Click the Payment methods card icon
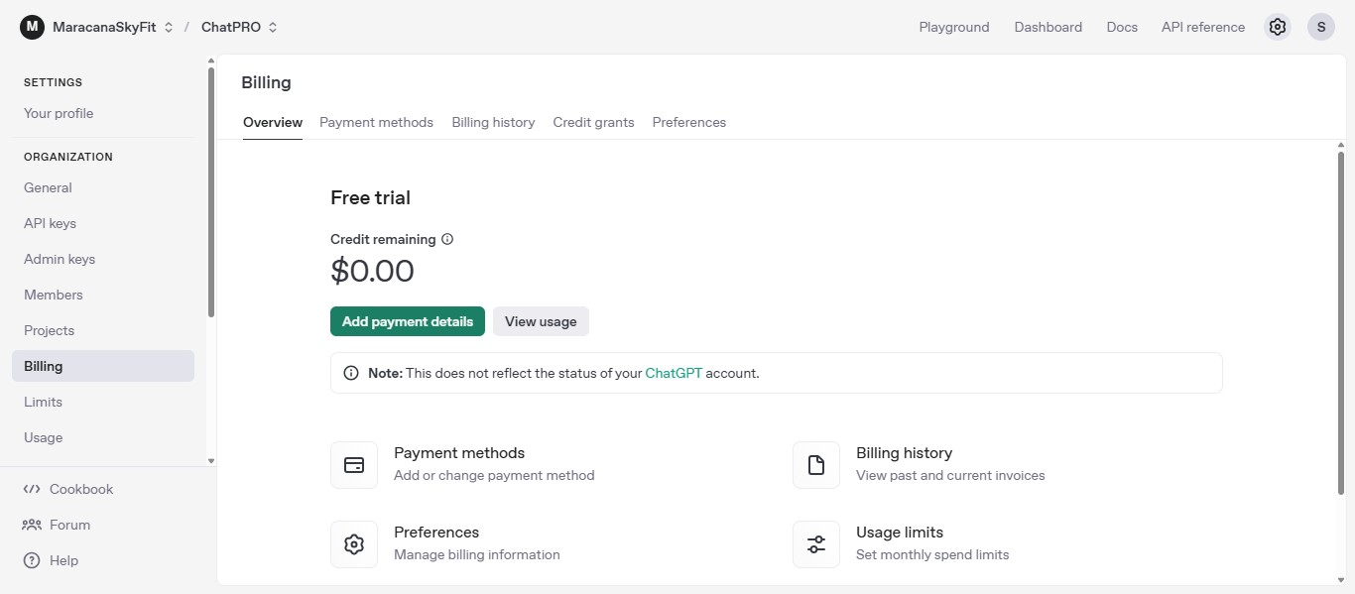Screen dimensions: 1355x594 [x=354, y=465]
